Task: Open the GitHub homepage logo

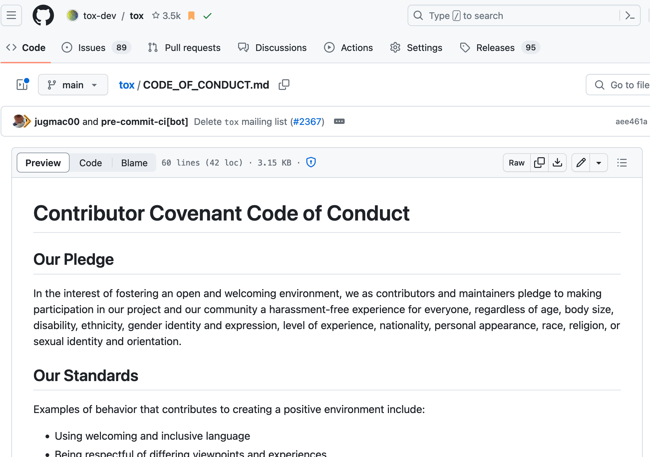Action: (x=43, y=15)
